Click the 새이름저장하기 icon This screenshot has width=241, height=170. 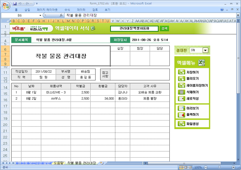[181, 85]
